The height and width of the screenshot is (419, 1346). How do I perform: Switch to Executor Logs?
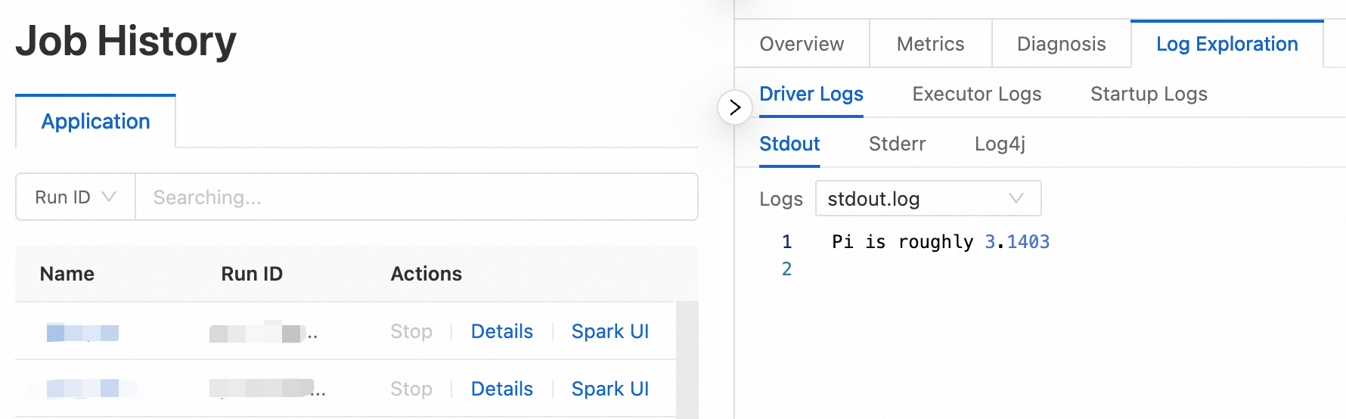(x=976, y=94)
